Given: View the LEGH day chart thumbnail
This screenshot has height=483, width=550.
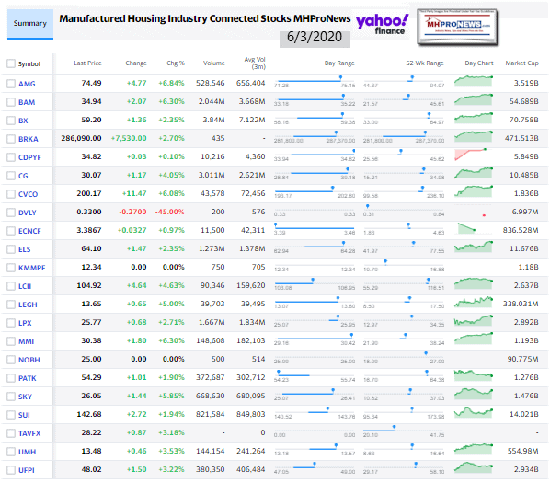Looking at the screenshot, I should (x=474, y=302).
